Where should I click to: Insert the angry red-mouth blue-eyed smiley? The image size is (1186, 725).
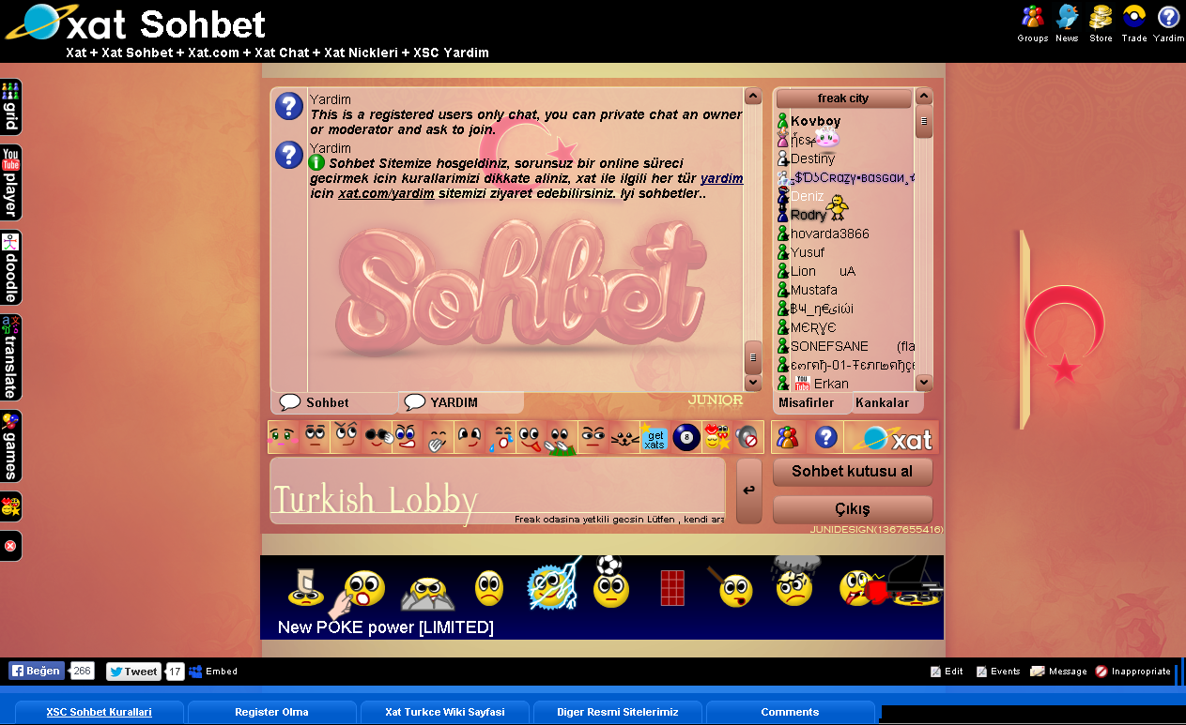coord(407,437)
